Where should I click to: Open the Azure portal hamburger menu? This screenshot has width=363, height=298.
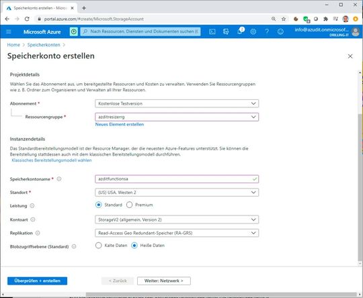9,32
